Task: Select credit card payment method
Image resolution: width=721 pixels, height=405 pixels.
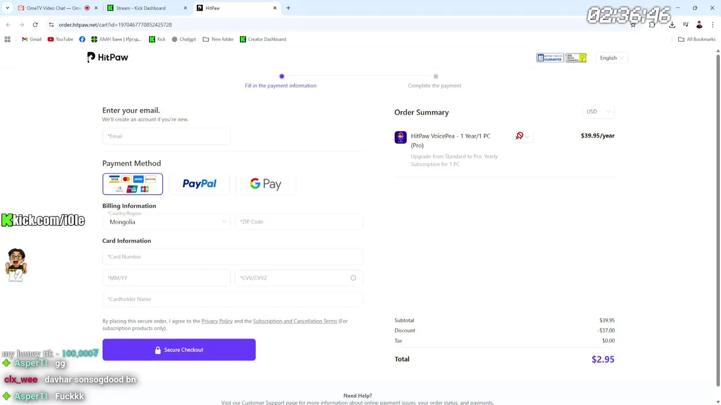Action: [x=132, y=184]
